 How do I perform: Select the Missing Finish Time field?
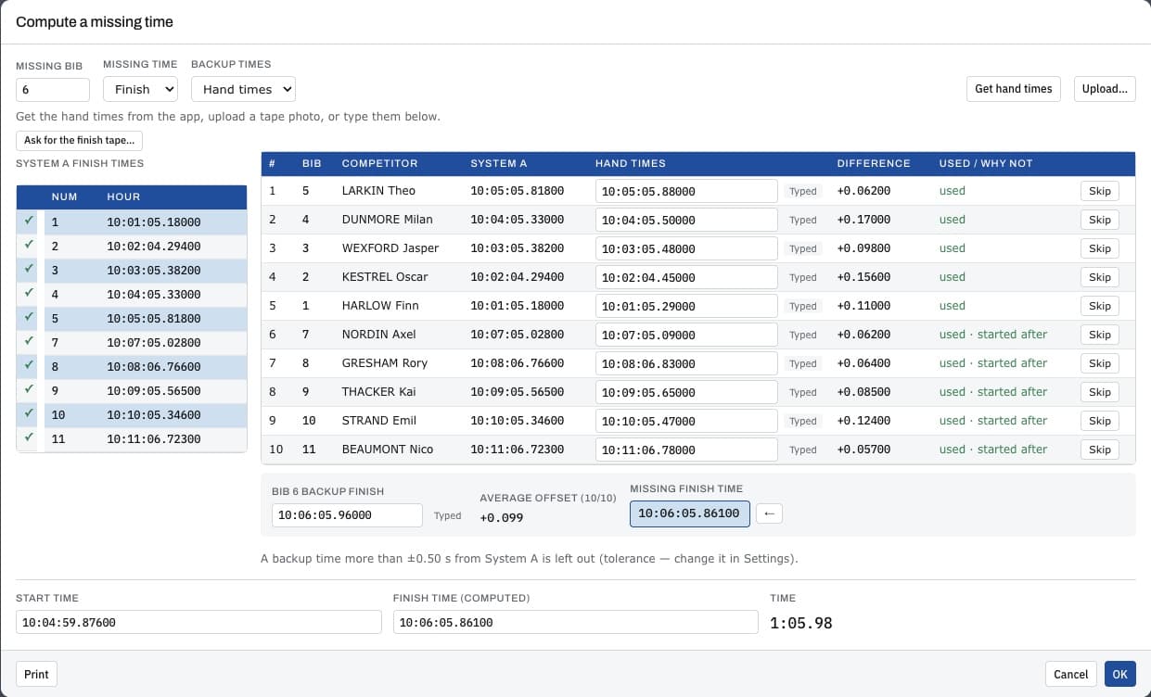tap(690, 513)
